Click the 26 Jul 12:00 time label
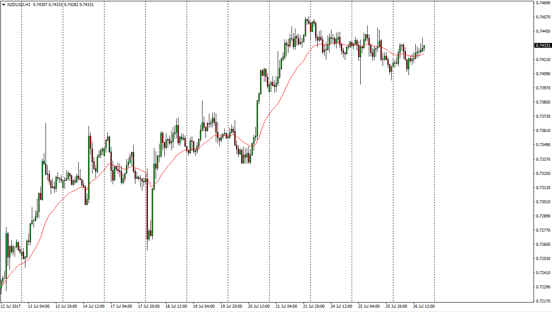This screenshot has width=552, height=312. pyautogui.click(x=424, y=306)
